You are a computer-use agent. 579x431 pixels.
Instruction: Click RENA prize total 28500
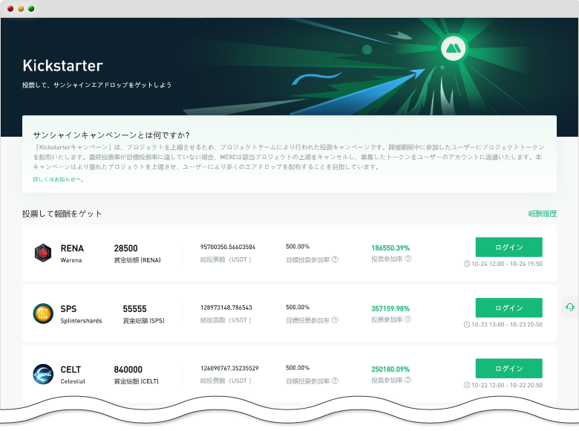click(x=125, y=248)
